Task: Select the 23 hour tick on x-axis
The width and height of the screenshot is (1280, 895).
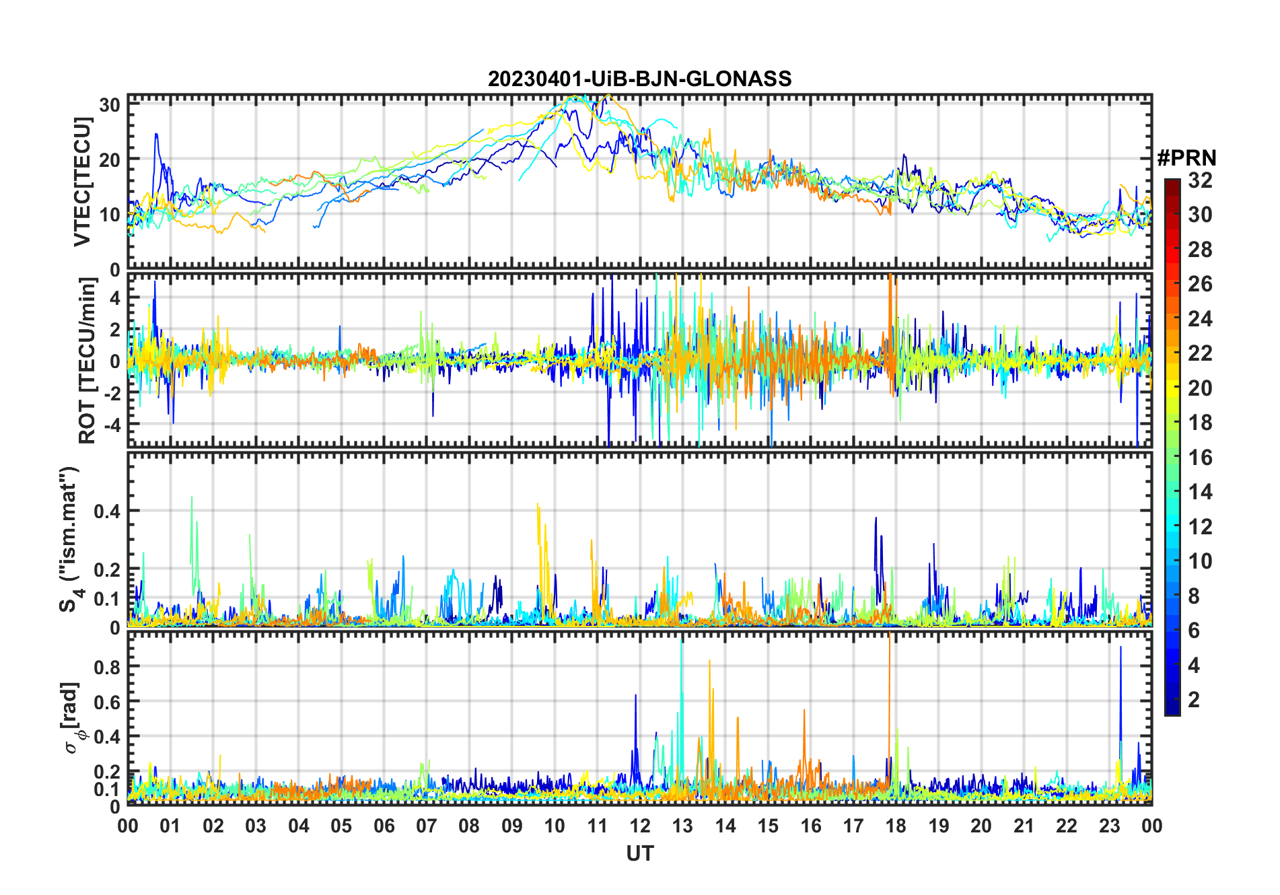Action: (x=1109, y=826)
